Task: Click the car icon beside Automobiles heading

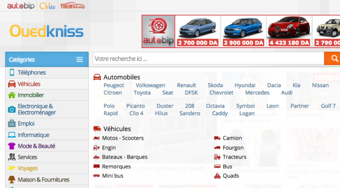Action: (x=97, y=77)
